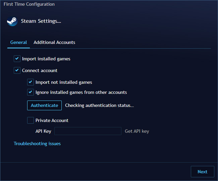Click the Next button
The width and height of the screenshot is (218, 181).
(x=203, y=172)
